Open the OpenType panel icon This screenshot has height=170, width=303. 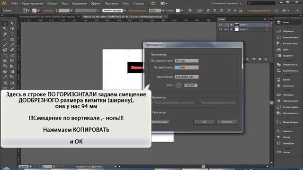pyautogui.click(x=278, y=143)
